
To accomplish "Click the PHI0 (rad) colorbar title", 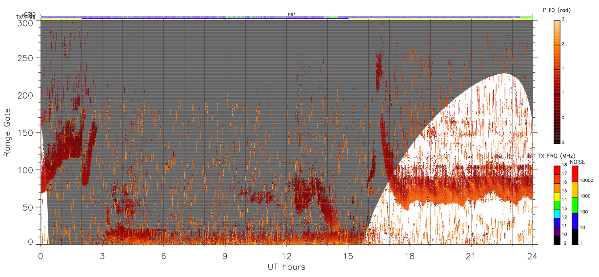I will (557, 10).
